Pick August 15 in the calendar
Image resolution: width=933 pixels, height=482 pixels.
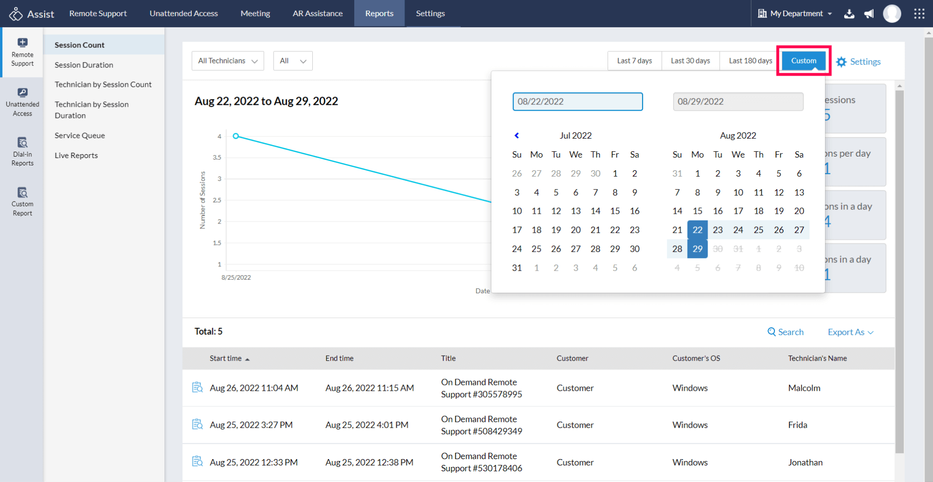click(x=697, y=211)
